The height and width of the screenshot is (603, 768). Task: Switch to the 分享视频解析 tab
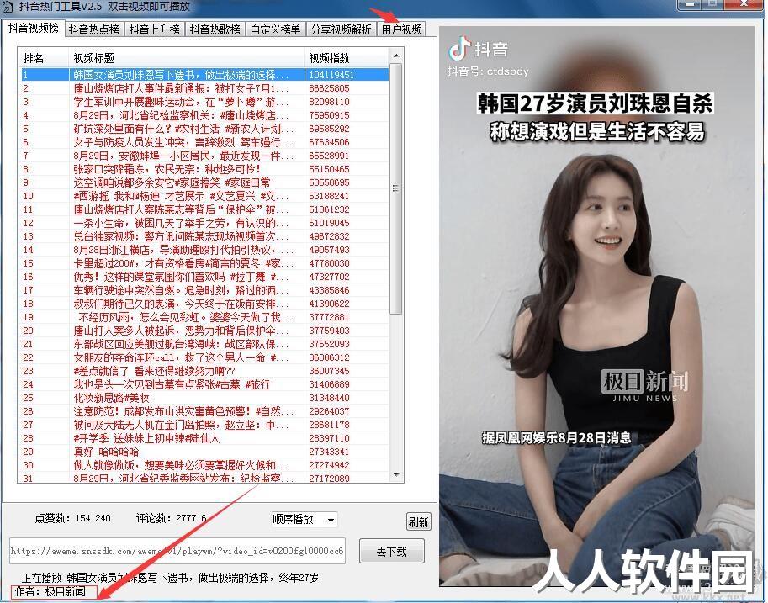[x=341, y=29]
